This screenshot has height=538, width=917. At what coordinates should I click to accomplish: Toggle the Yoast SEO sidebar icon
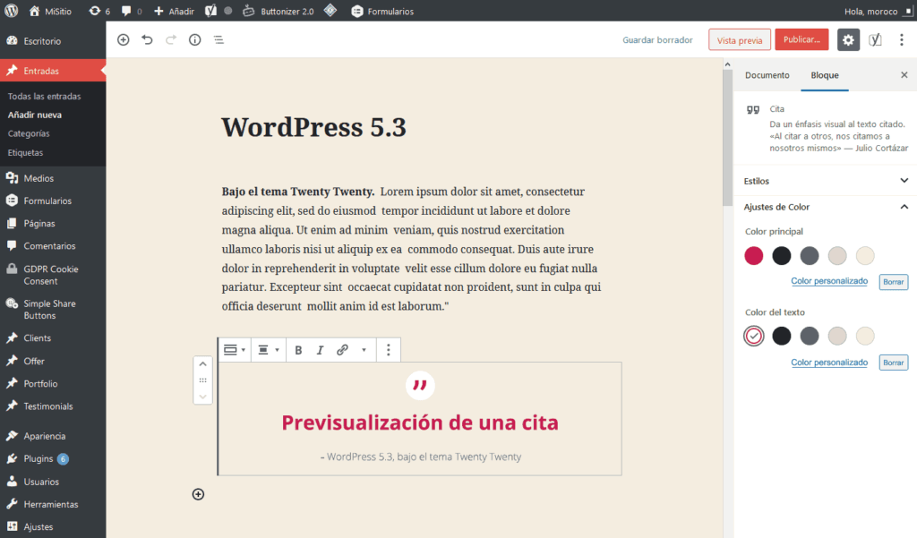click(875, 40)
